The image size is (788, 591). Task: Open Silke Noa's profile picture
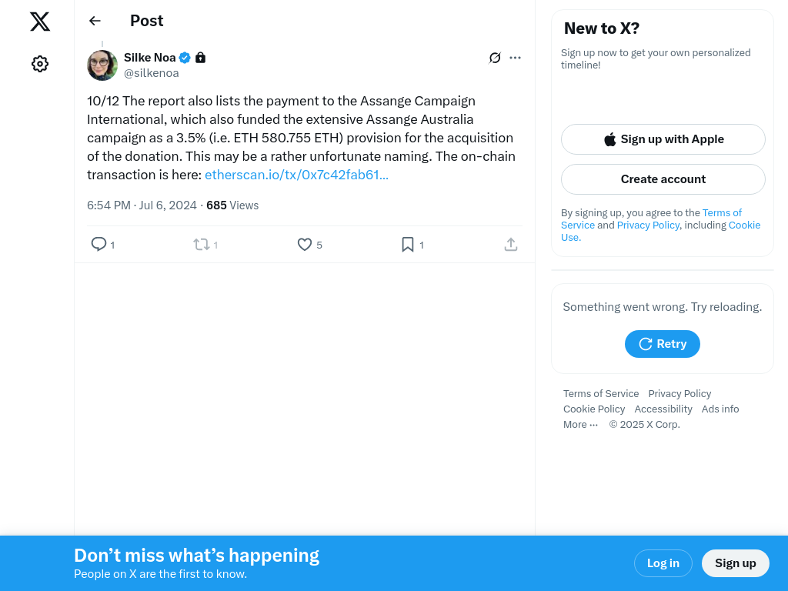click(x=102, y=65)
